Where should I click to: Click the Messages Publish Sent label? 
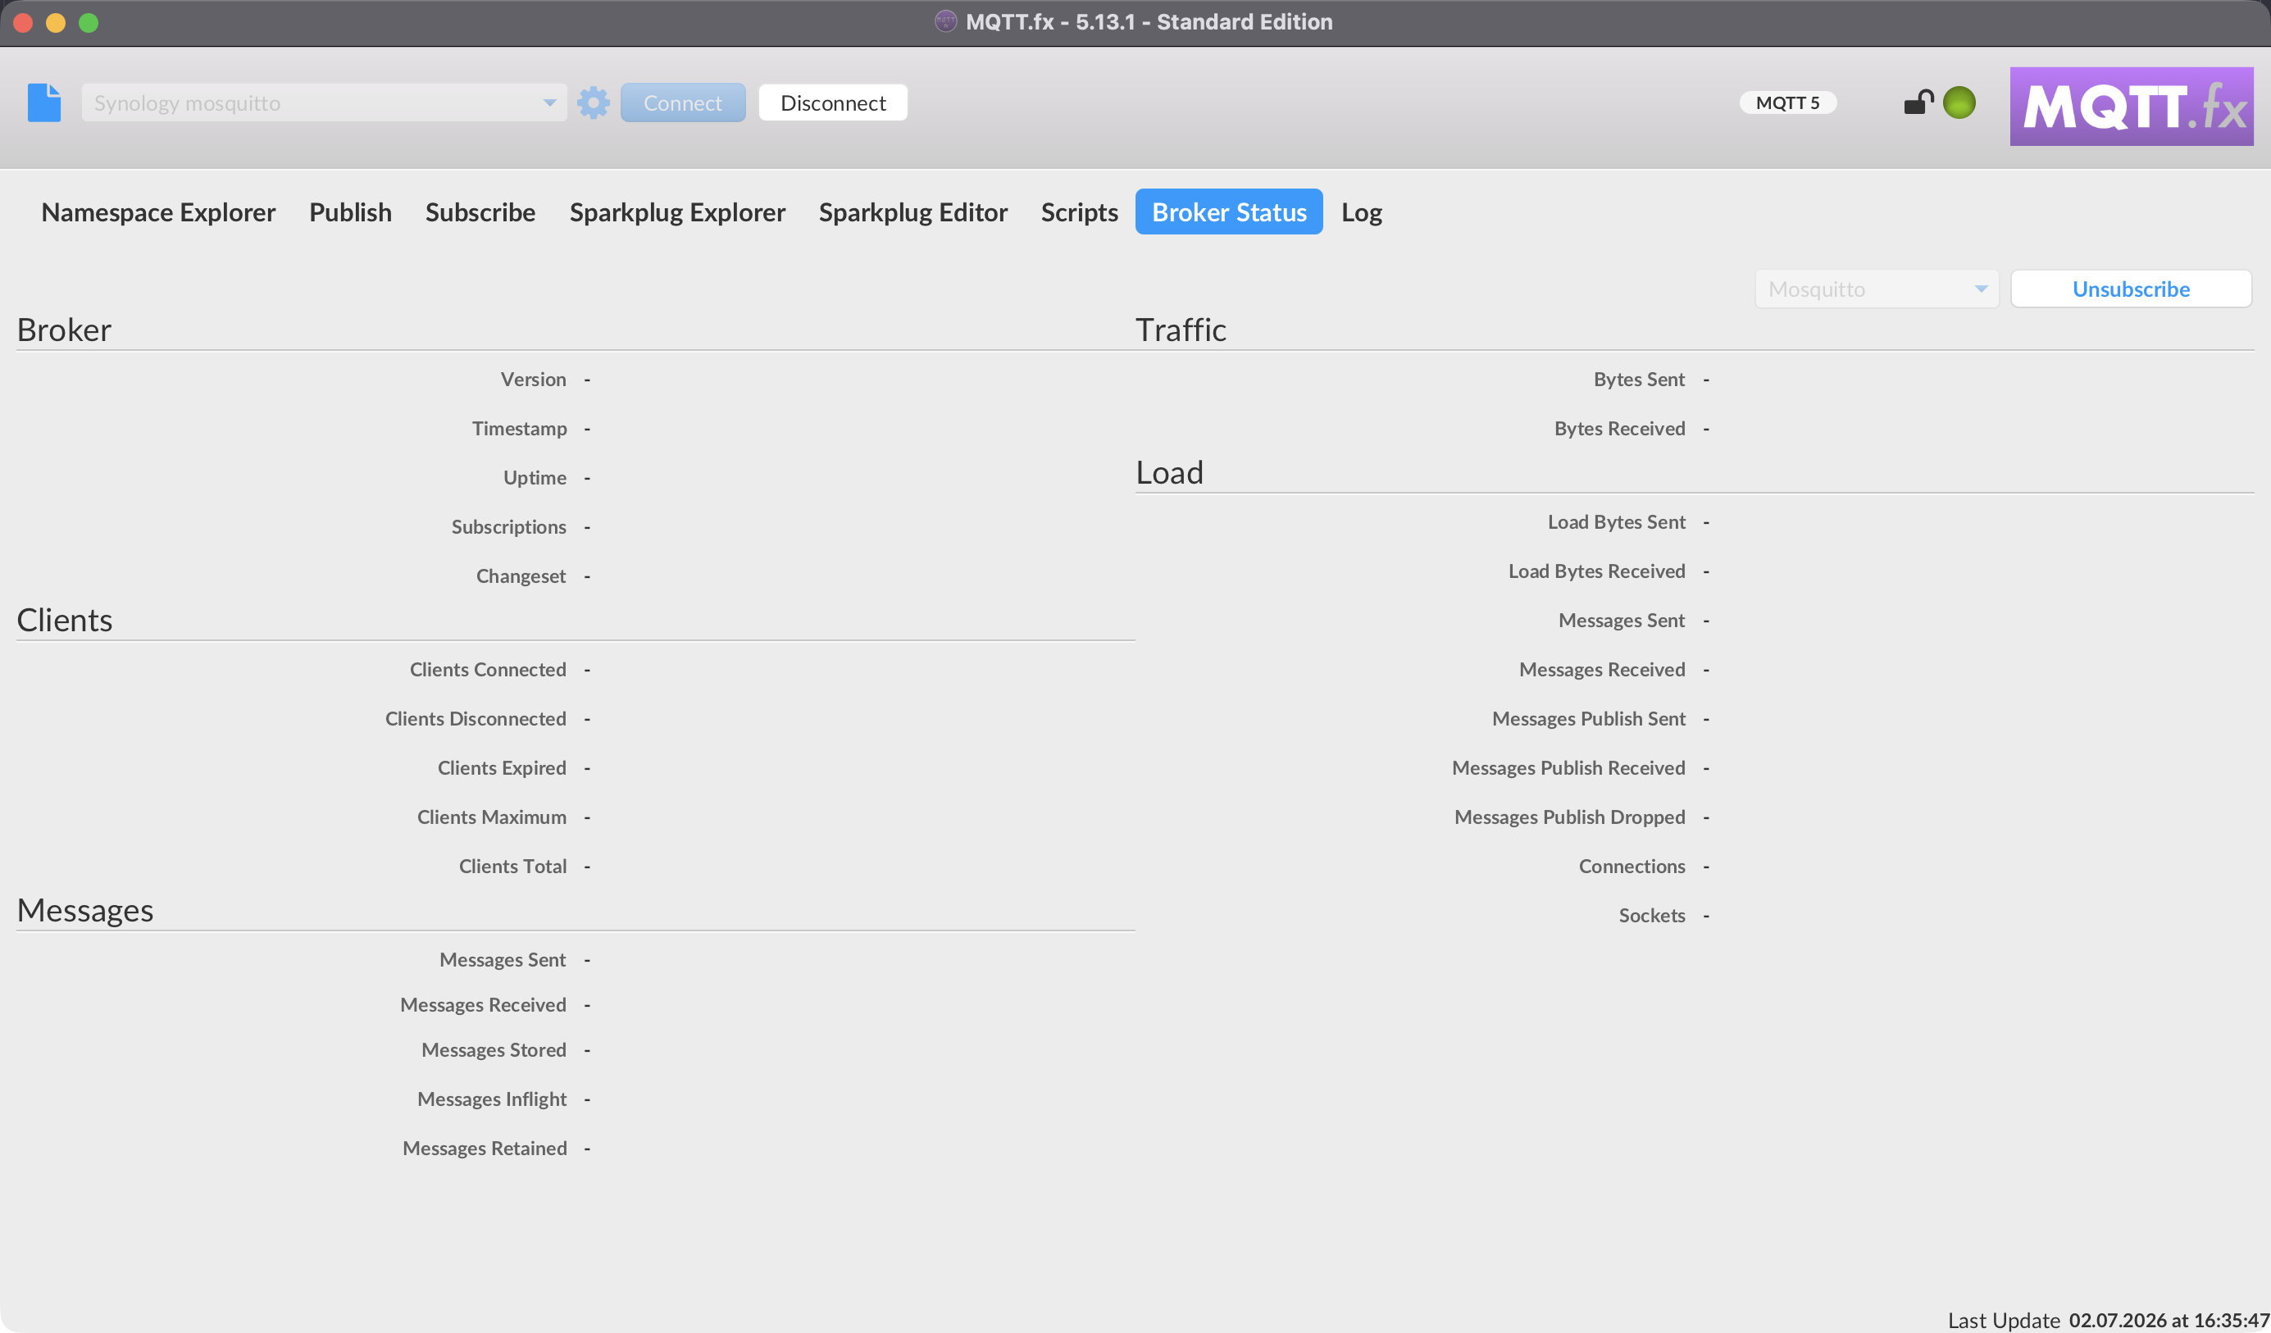(1589, 718)
